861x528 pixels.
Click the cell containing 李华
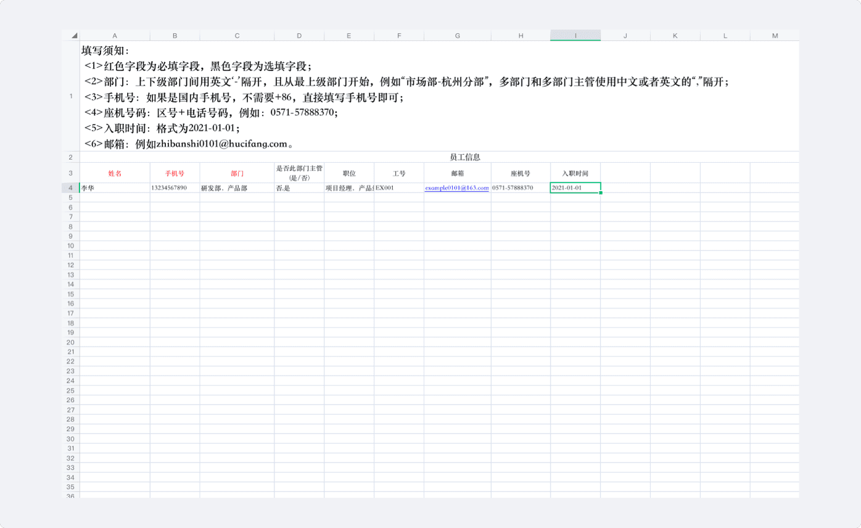(x=115, y=188)
